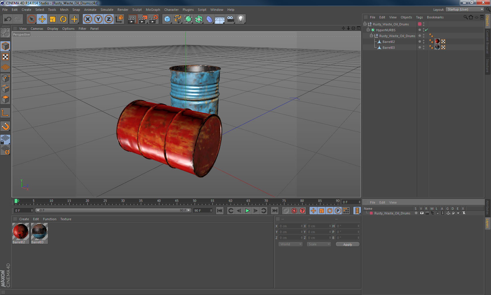Toggle Barrel02 visibility dots
The width and height of the screenshot is (491, 295).
(x=423, y=41)
